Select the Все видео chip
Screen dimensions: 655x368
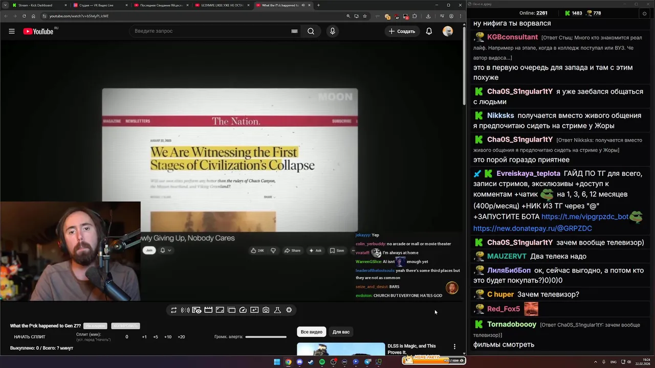tap(312, 332)
